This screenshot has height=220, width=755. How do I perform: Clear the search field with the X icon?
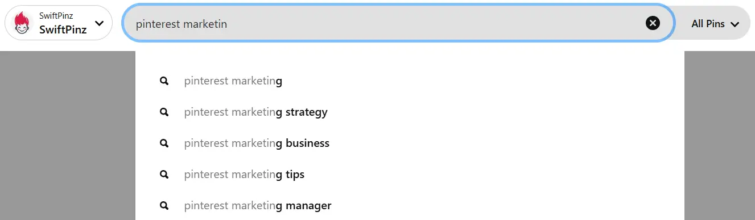tap(653, 23)
